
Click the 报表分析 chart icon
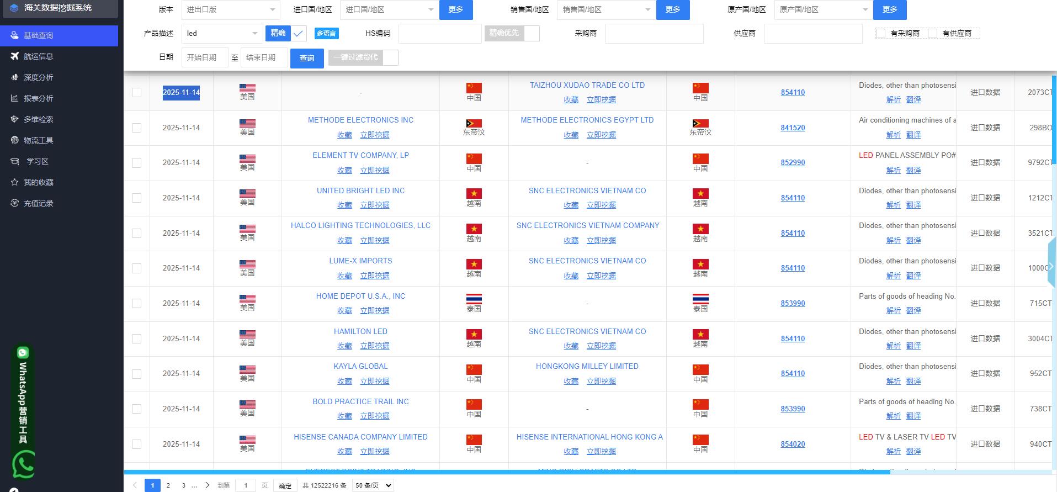[15, 98]
